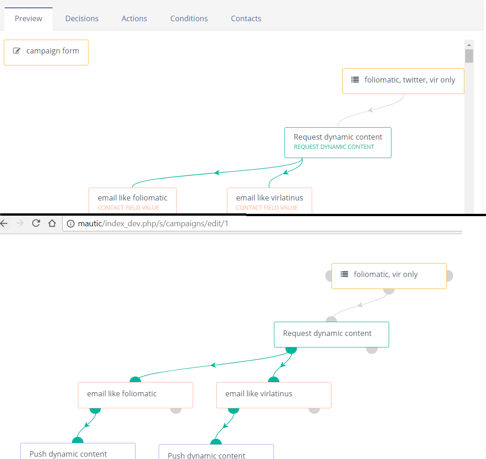Viewport: 486px width, 459px height.
Task: Click list icon on foliomatic, twitter, vir only node
Action: tap(355, 79)
